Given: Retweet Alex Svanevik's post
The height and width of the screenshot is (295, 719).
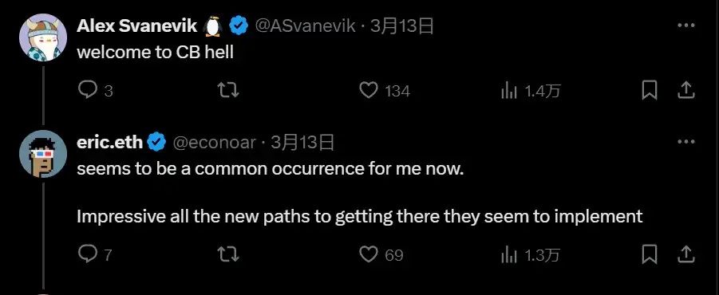Looking at the screenshot, I should [x=228, y=91].
